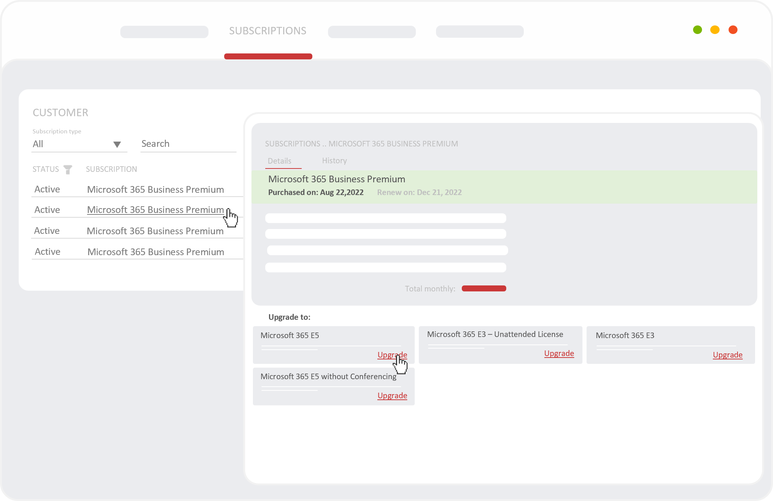The image size is (773, 501).
Task: Select the underlined Microsoft 365 Business Premium subscription
Action: pos(155,210)
